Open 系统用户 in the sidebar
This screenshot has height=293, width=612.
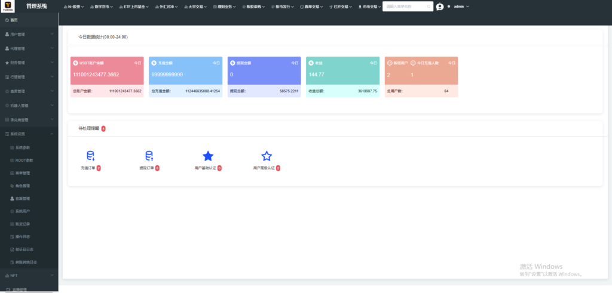click(x=29, y=211)
